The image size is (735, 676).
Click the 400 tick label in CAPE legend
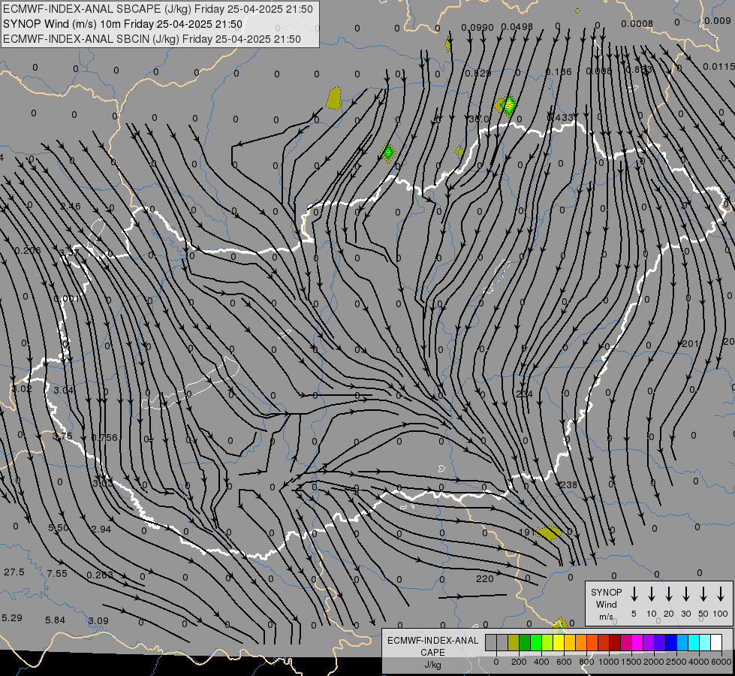click(x=541, y=662)
